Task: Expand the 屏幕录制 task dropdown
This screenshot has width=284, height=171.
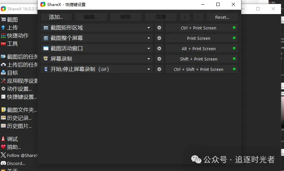Action: point(149,59)
